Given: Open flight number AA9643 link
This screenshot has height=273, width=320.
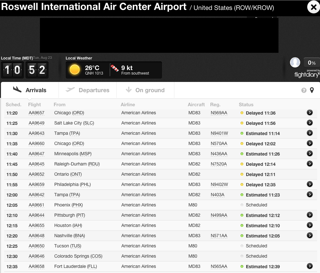Looking at the screenshot, I should (36, 133).
